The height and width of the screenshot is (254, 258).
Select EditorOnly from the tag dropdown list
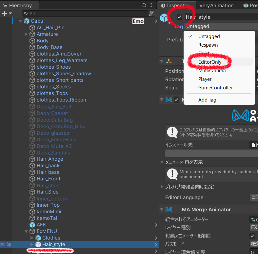click(x=210, y=62)
